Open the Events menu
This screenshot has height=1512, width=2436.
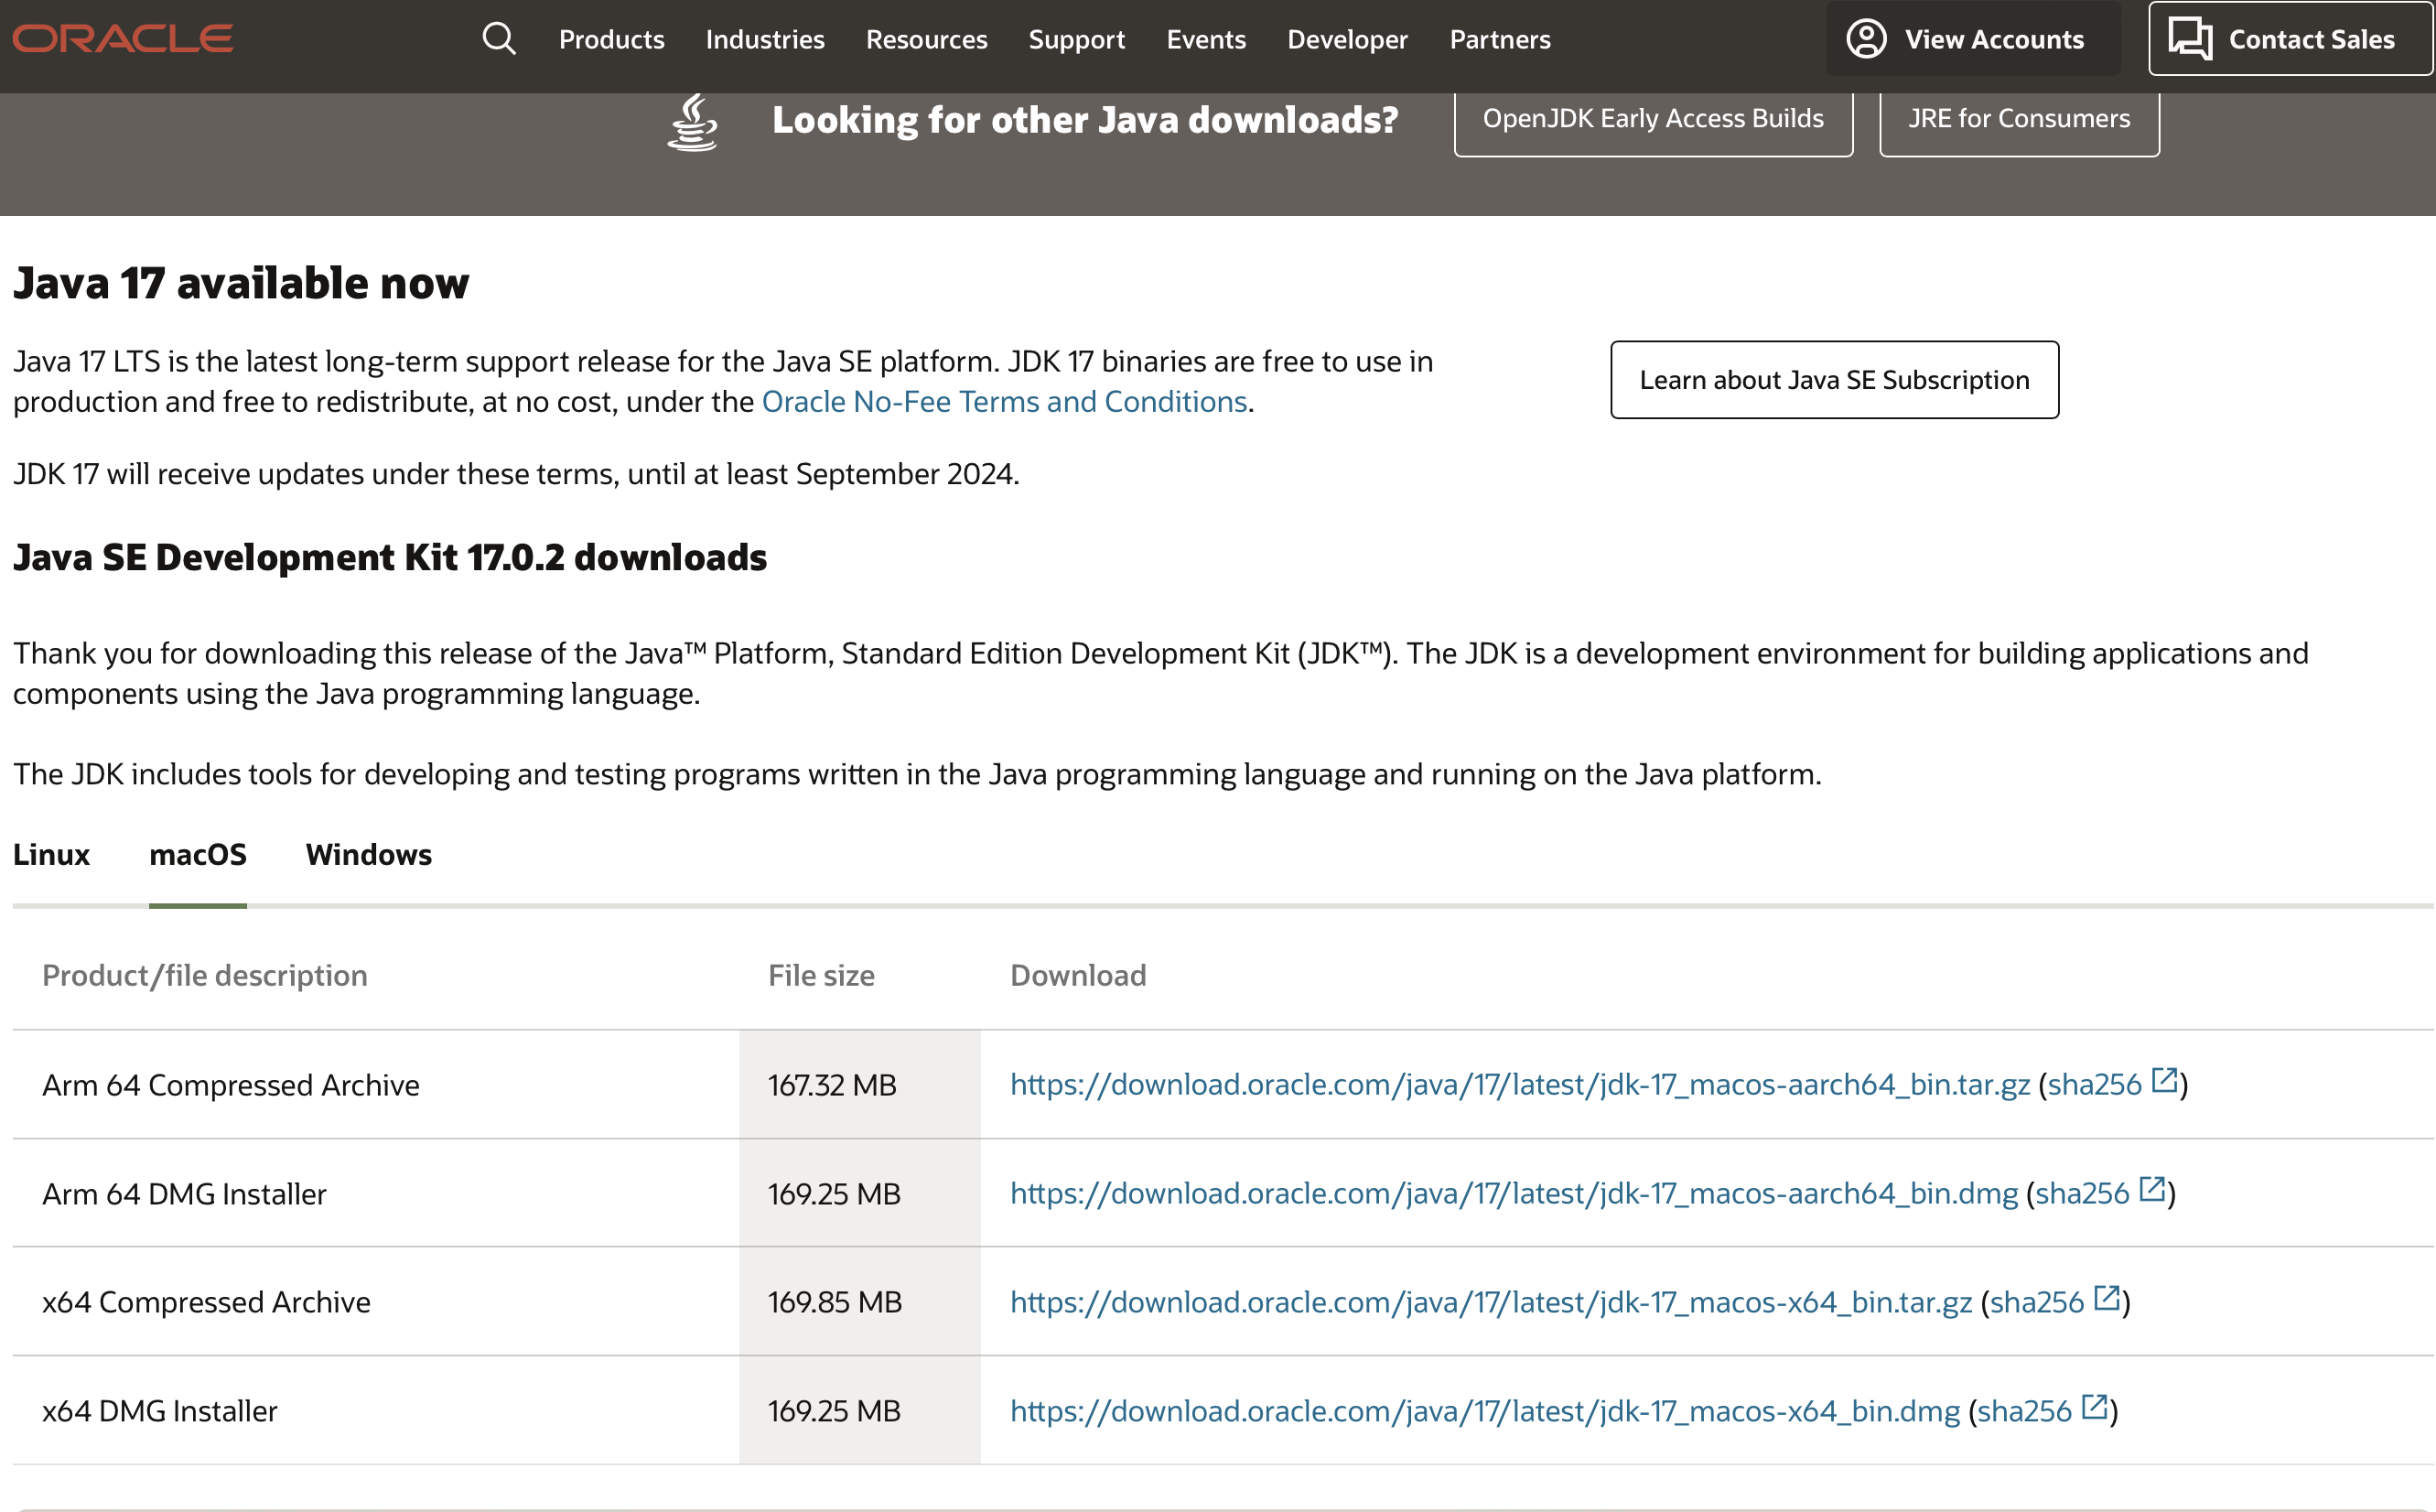click(x=1206, y=40)
